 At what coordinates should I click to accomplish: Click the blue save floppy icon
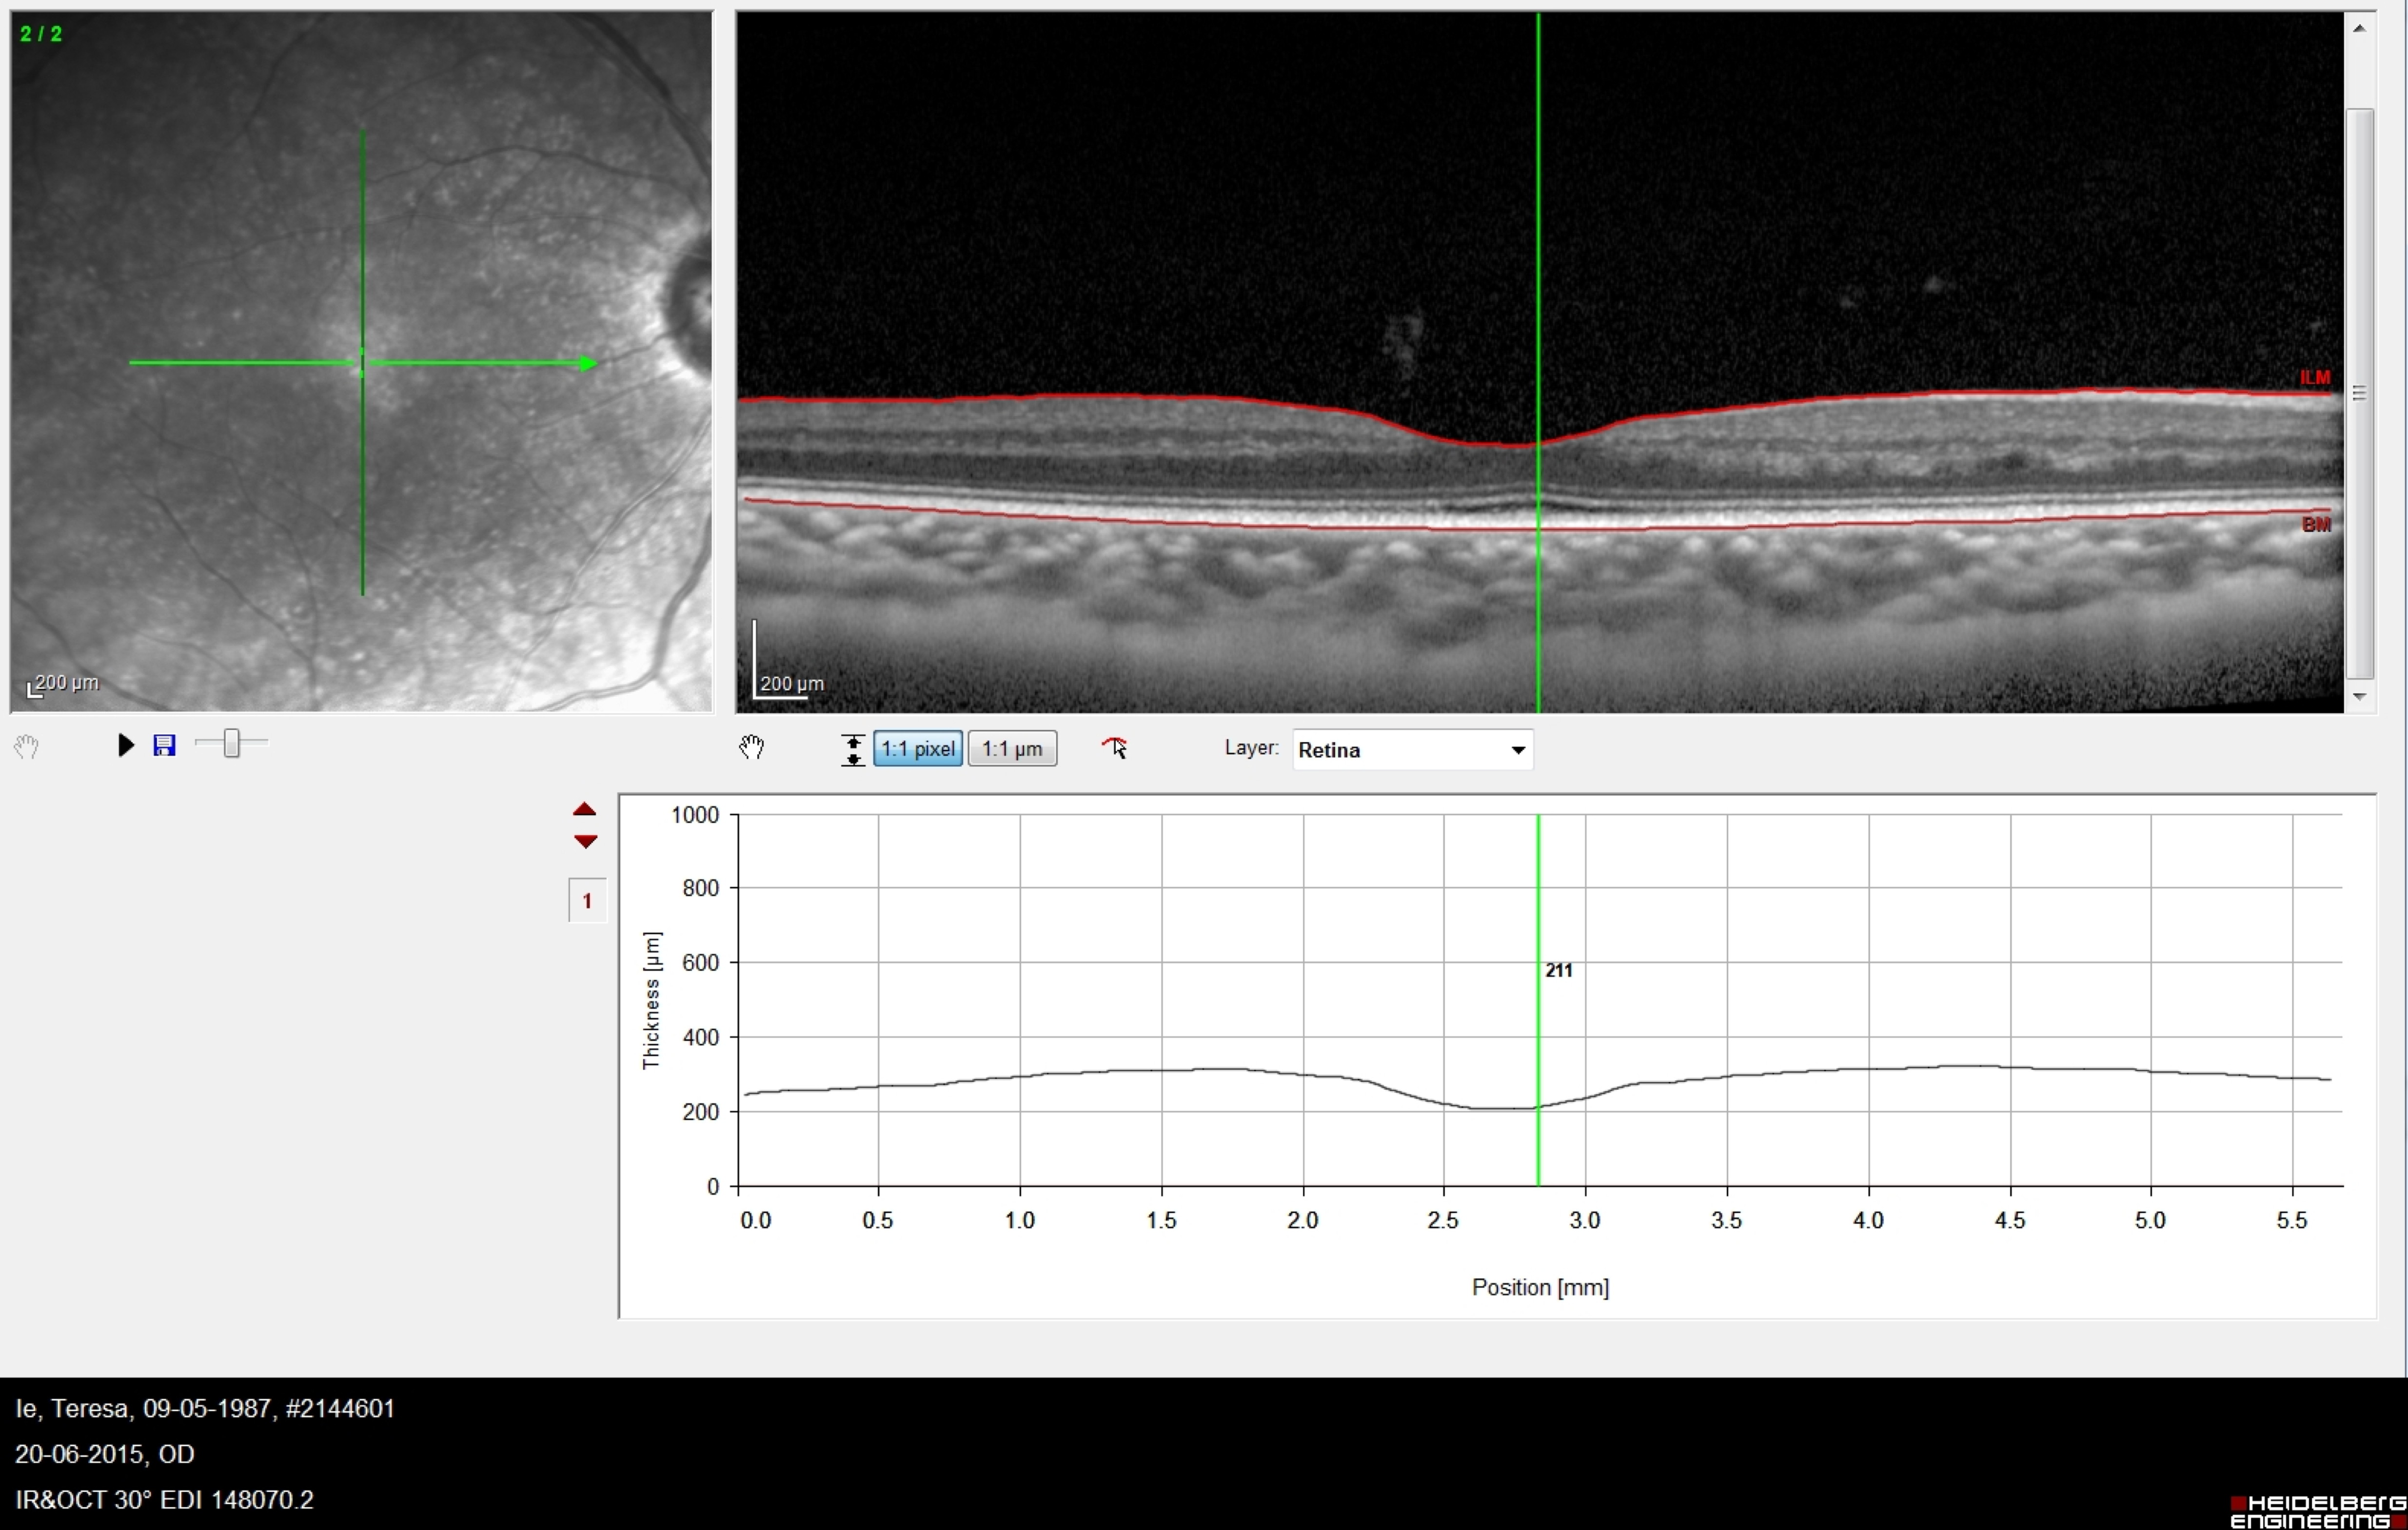tap(164, 745)
